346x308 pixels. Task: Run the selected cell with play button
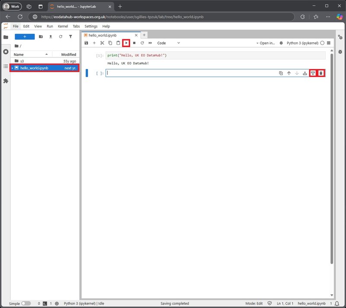pyautogui.click(x=126, y=43)
